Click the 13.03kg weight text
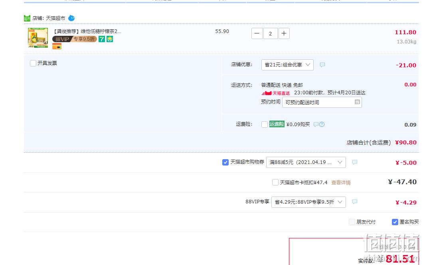The height and width of the screenshot is (265, 423). pos(406,42)
